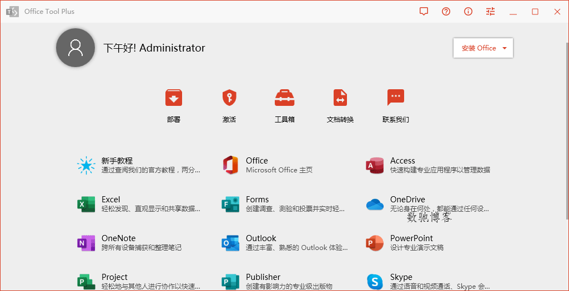Open the Skype title link

(401, 277)
